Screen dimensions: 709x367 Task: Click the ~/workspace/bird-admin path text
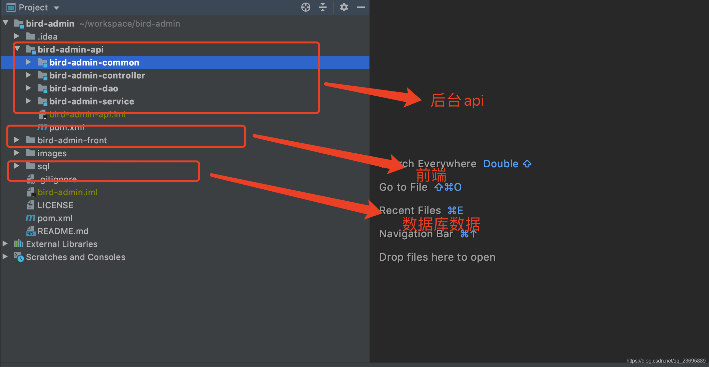coord(130,24)
